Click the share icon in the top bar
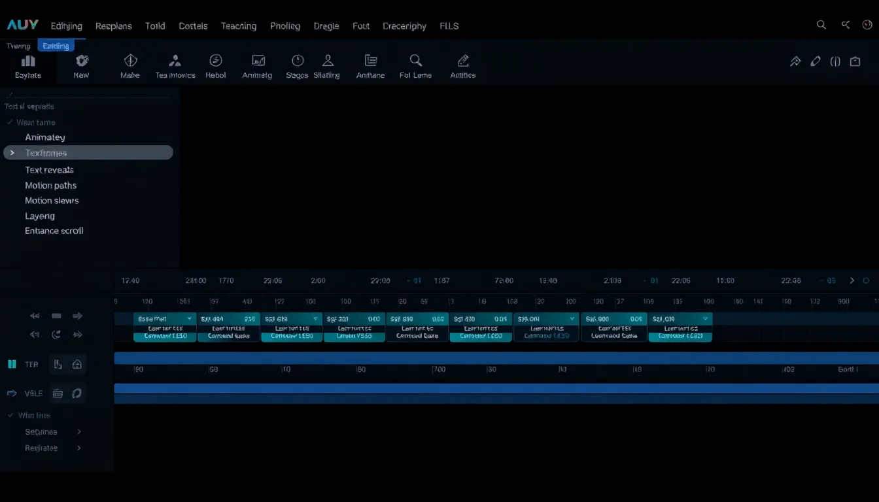The width and height of the screenshot is (879, 502). coord(846,25)
